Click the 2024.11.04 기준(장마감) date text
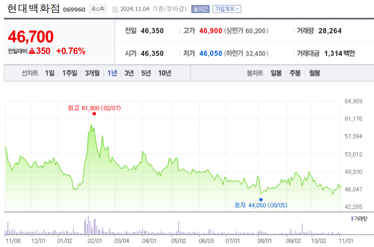The width and height of the screenshot is (374, 247). (x=153, y=9)
